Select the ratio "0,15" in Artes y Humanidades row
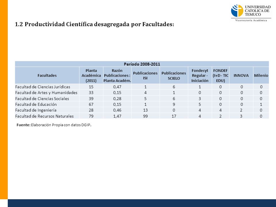Image resolution: width=276 pixels, height=207 pixels. click(x=117, y=93)
